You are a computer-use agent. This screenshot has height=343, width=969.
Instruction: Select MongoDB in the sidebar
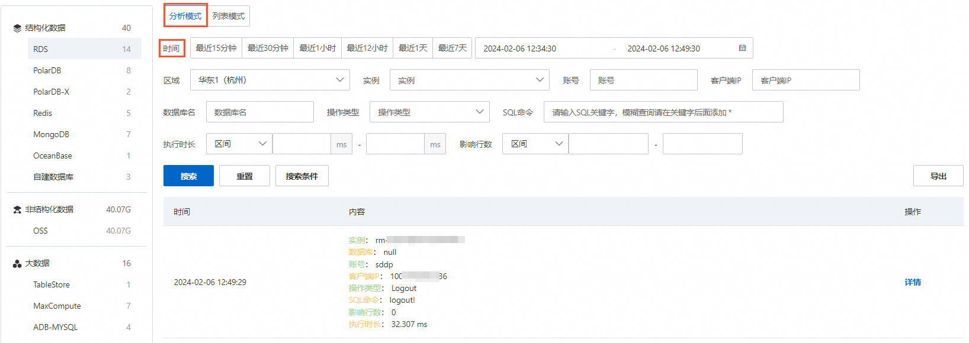click(x=85, y=134)
